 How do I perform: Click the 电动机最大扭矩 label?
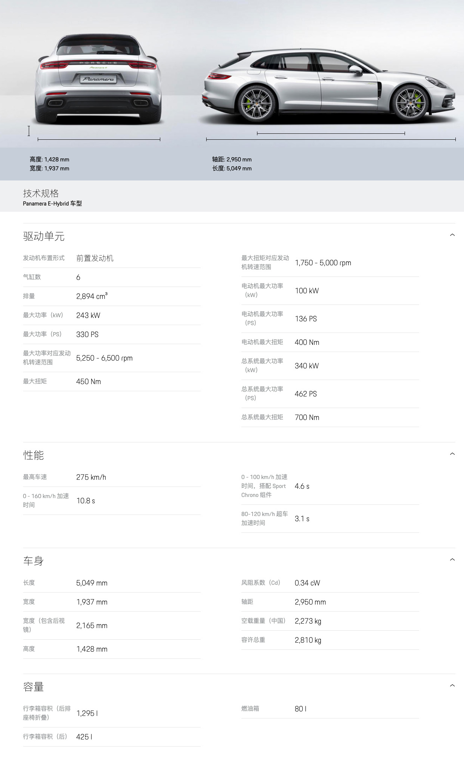[x=262, y=342]
